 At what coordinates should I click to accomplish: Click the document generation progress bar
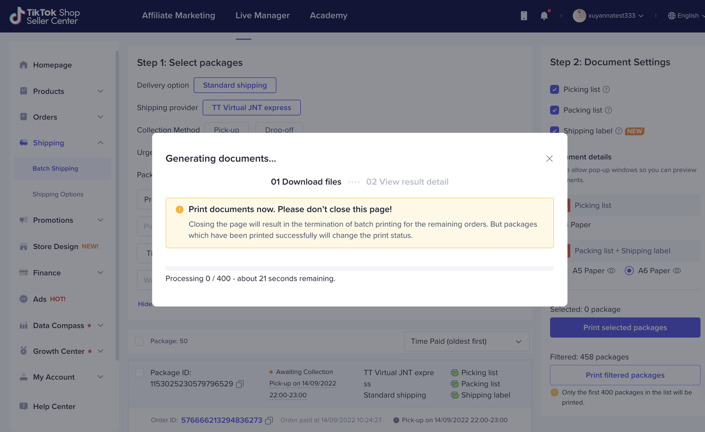pos(359,269)
